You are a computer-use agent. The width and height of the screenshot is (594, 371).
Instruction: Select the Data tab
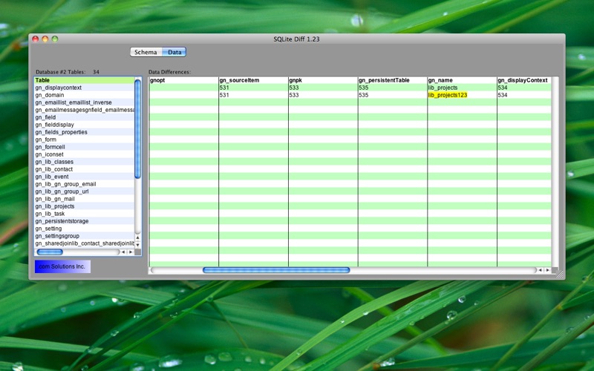pos(174,52)
